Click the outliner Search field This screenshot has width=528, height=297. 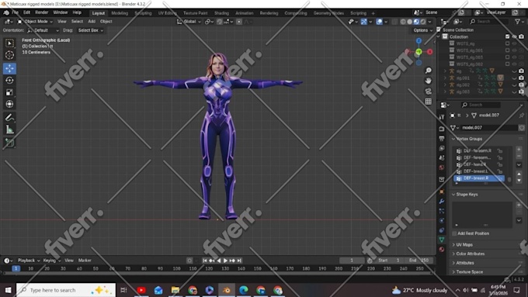[489, 22]
